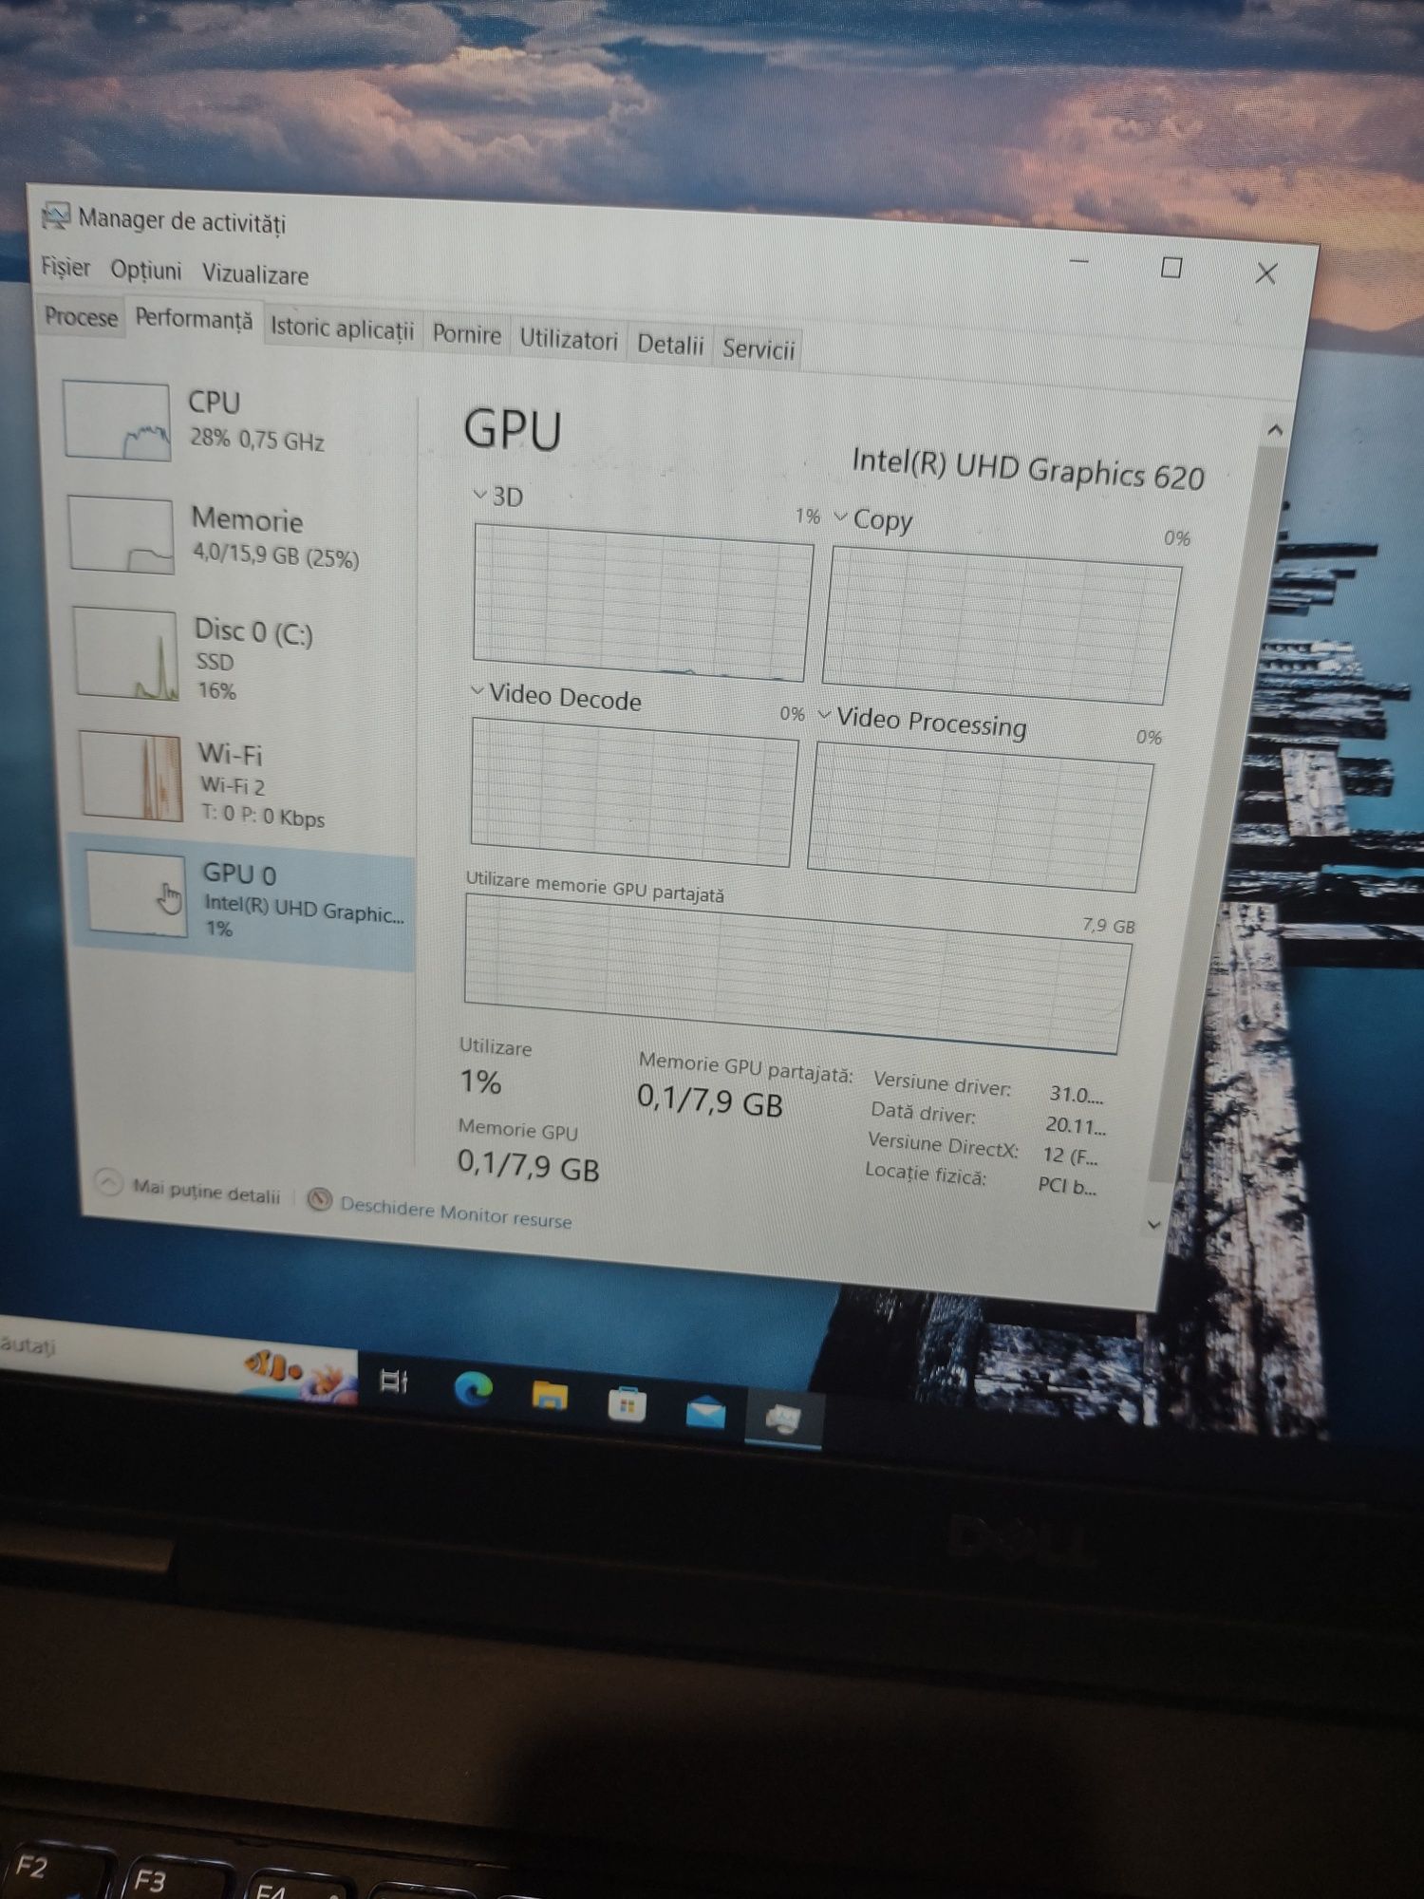Open Microsoft Store from the taskbar
1424x1899 pixels.
tap(627, 1403)
